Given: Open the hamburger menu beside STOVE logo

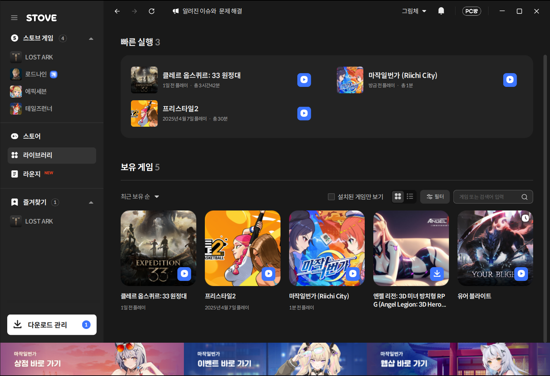Looking at the screenshot, I should coord(14,18).
